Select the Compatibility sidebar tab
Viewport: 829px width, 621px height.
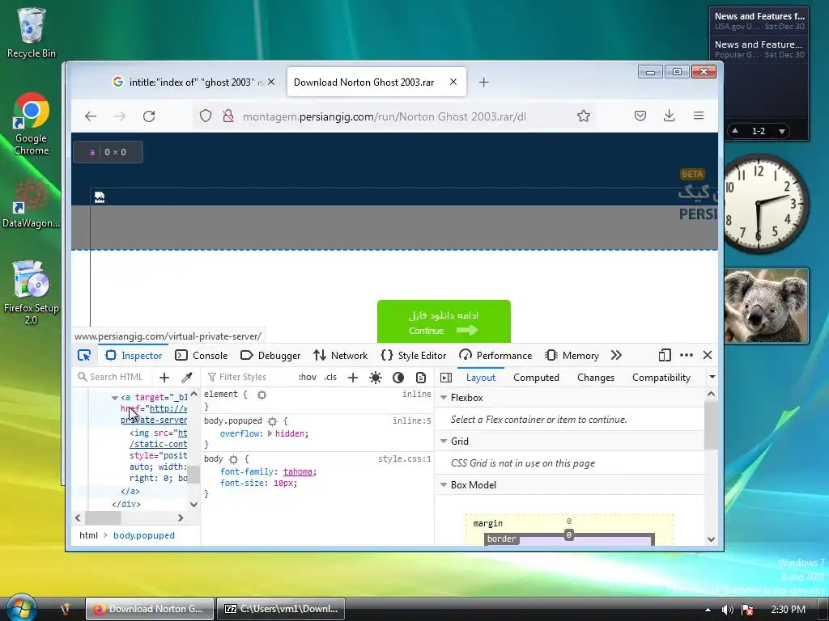(661, 378)
